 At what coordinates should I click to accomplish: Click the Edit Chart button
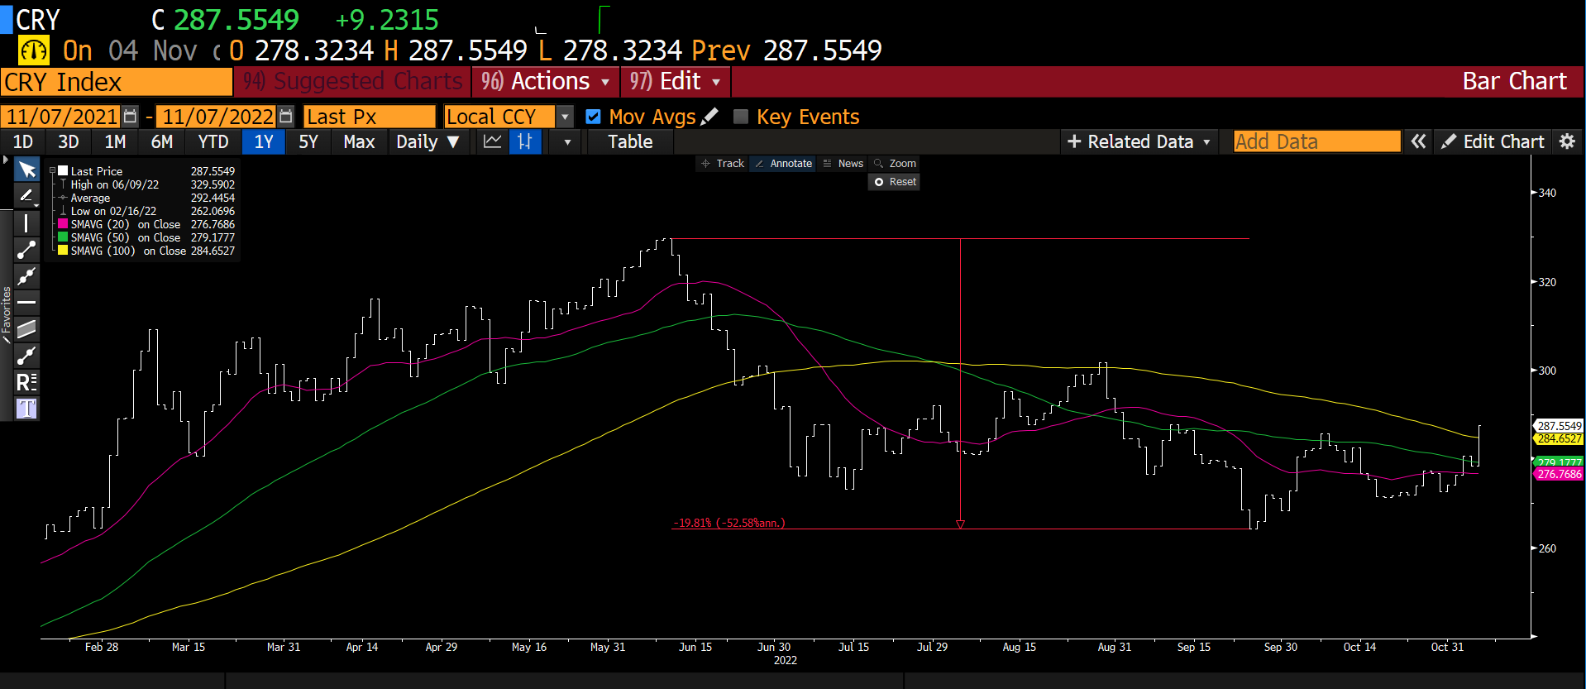click(x=1493, y=141)
